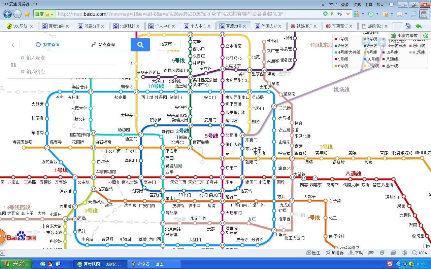The width and height of the screenshot is (431, 269).
Task: Toggle 八通线 in the subway line legend
Action: 392,59
